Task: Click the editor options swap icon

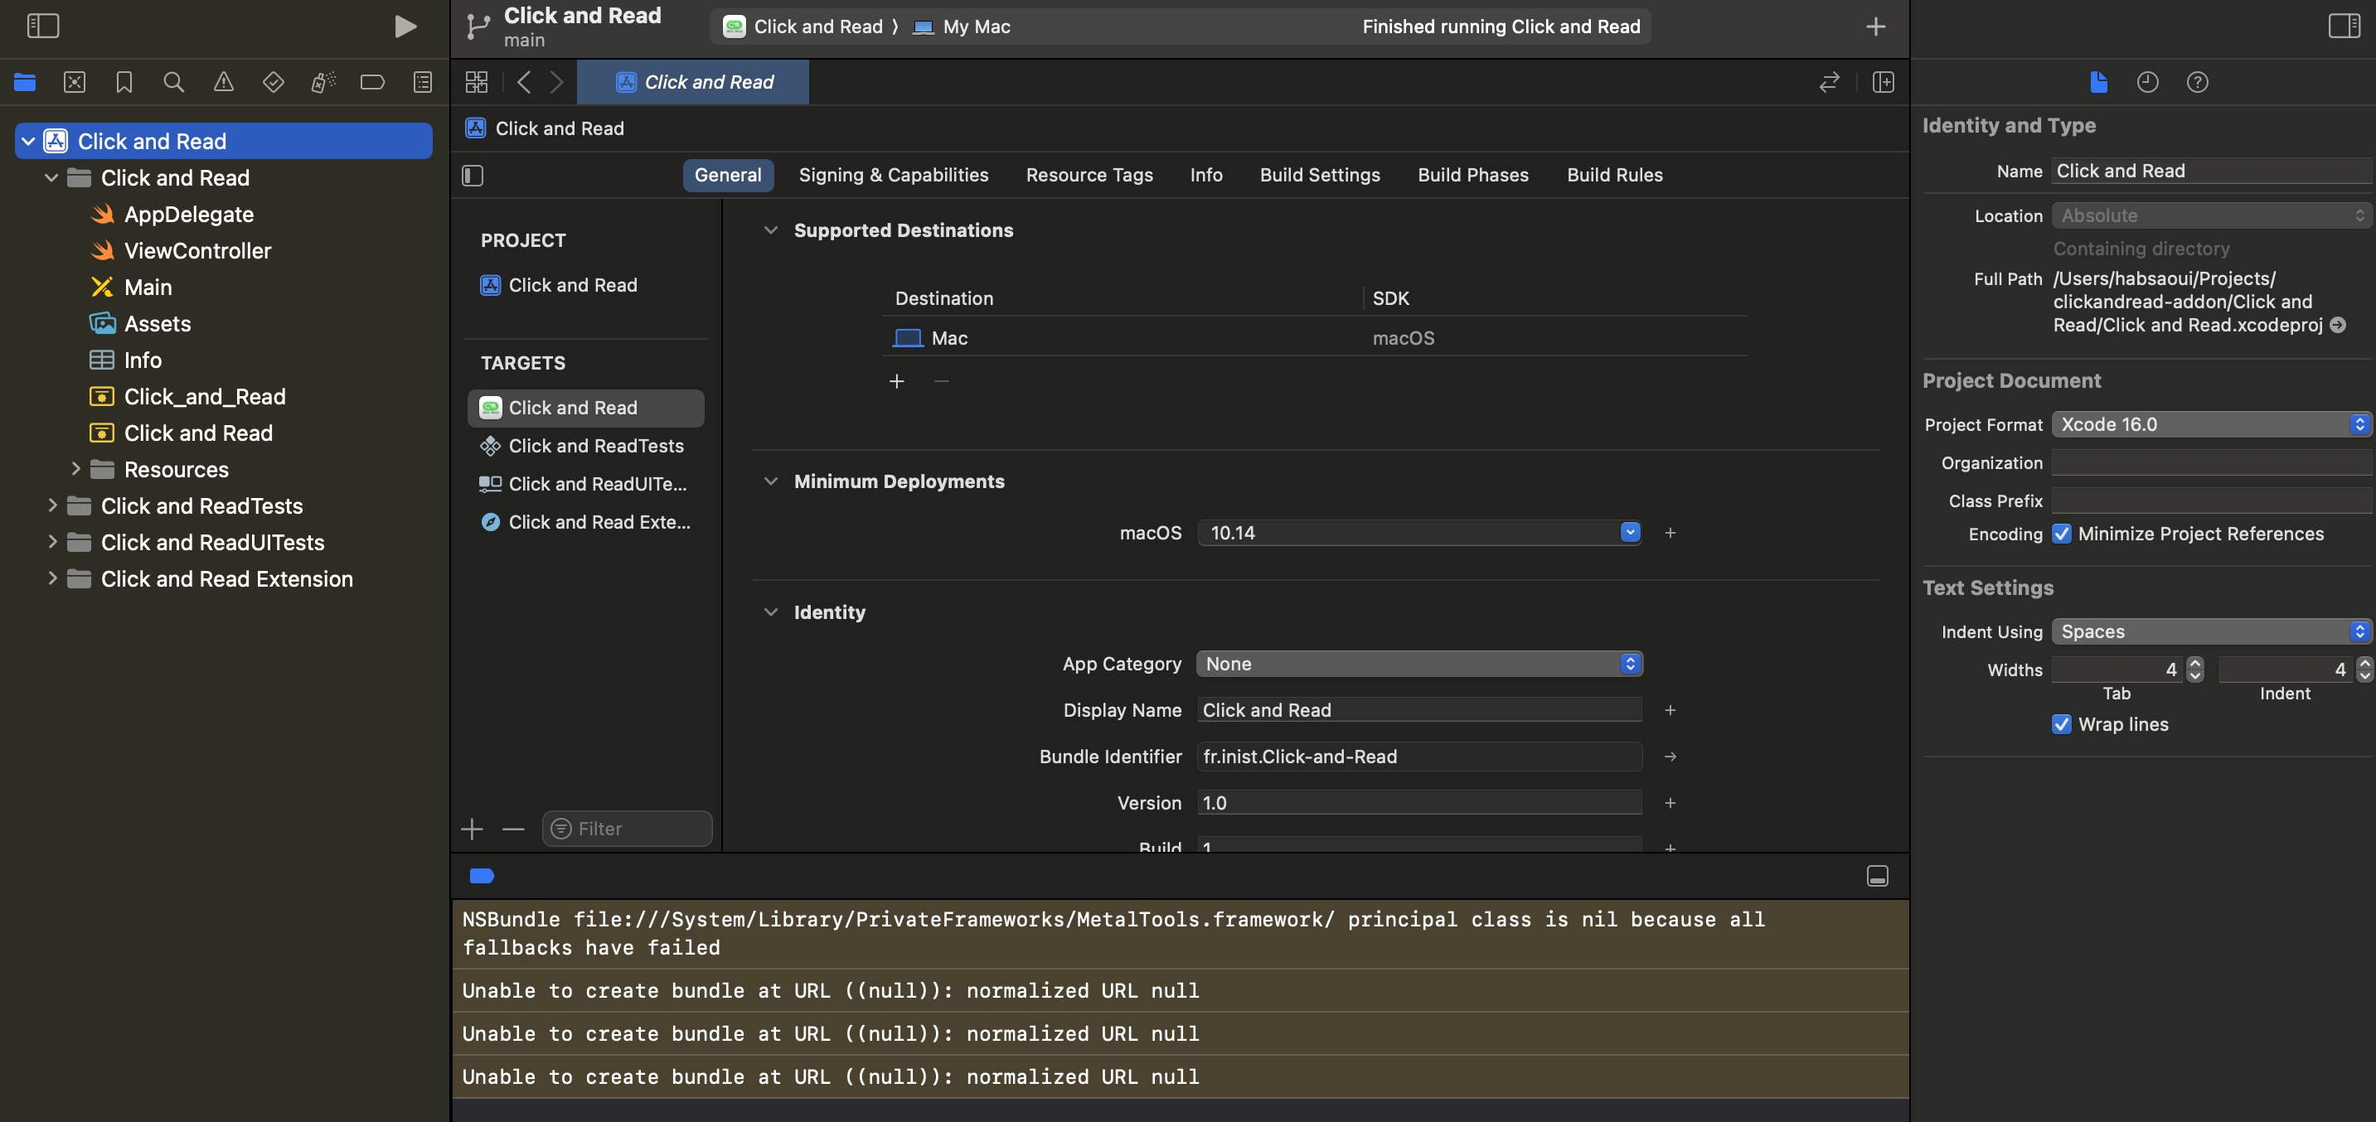Action: coord(1829,82)
